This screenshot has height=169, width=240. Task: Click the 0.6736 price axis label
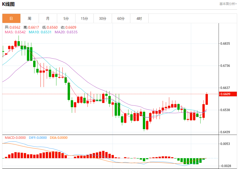pyautogui.click(x=225, y=66)
